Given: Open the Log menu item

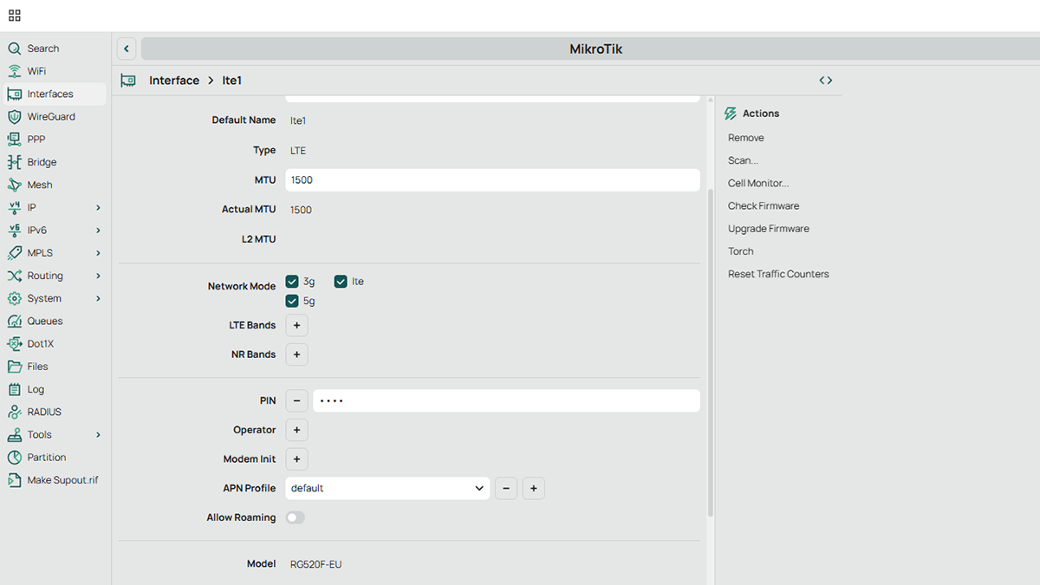Looking at the screenshot, I should tap(36, 389).
